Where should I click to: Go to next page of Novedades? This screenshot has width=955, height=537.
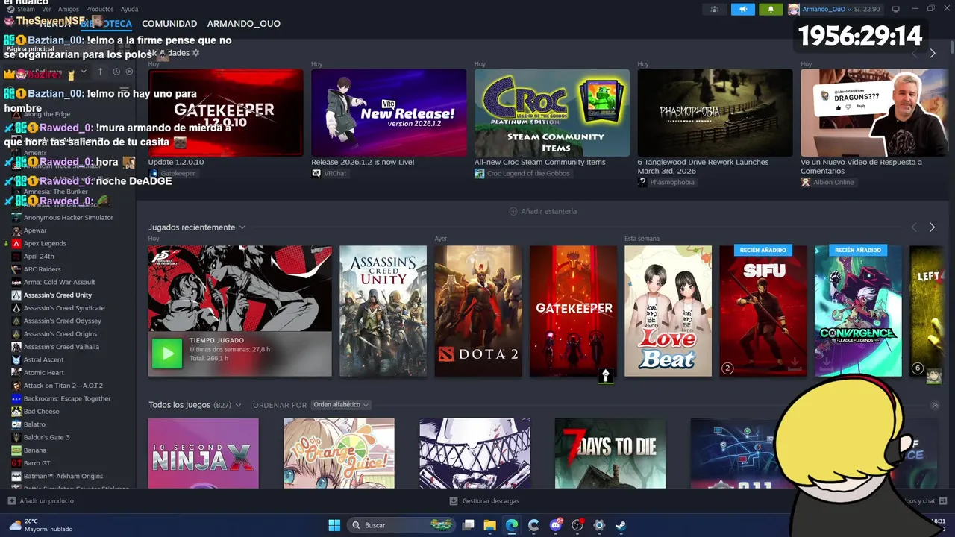coord(932,53)
